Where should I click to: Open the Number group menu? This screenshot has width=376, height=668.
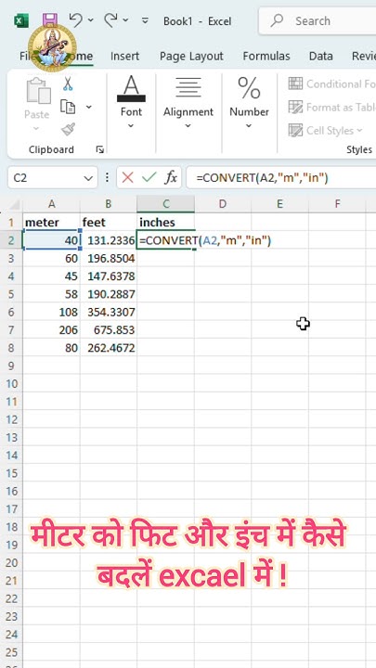click(x=249, y=102)
